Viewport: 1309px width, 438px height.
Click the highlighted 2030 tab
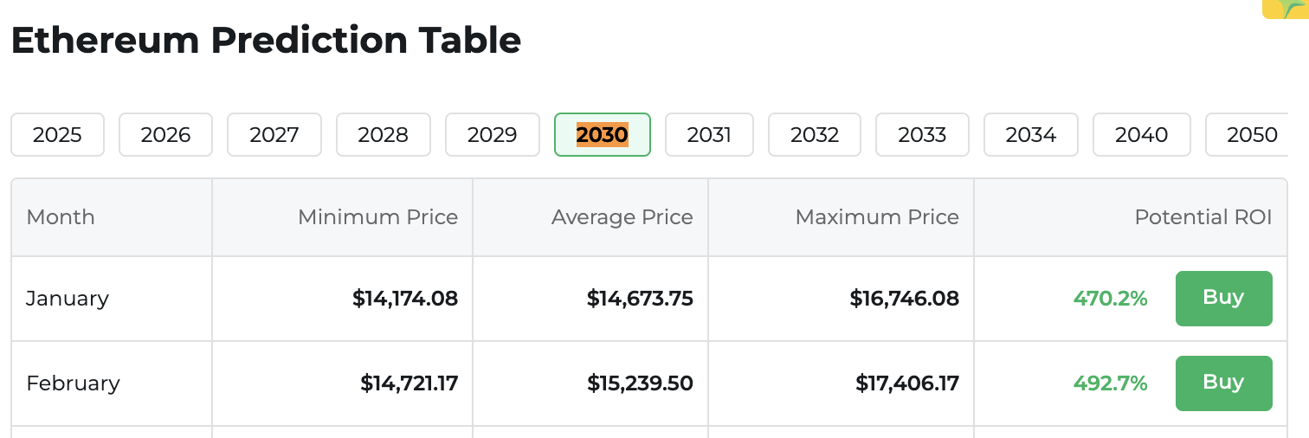click(602, 135)
